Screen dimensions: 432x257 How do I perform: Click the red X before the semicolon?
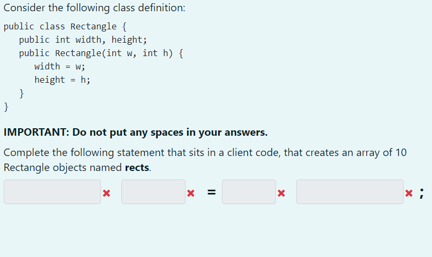409,193
